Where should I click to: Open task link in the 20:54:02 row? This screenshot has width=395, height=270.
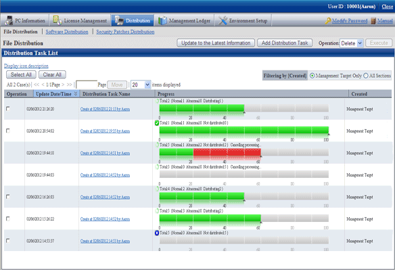(x=105, y=131)
